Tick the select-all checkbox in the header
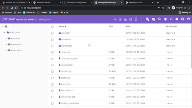 point(52,27)
